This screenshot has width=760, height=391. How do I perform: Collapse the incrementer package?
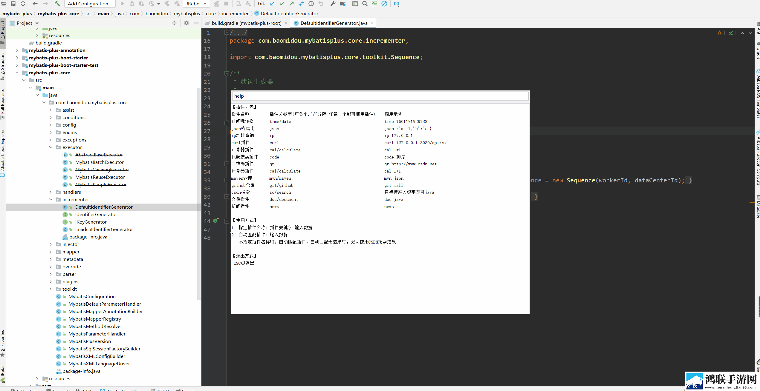click(51, 199)
